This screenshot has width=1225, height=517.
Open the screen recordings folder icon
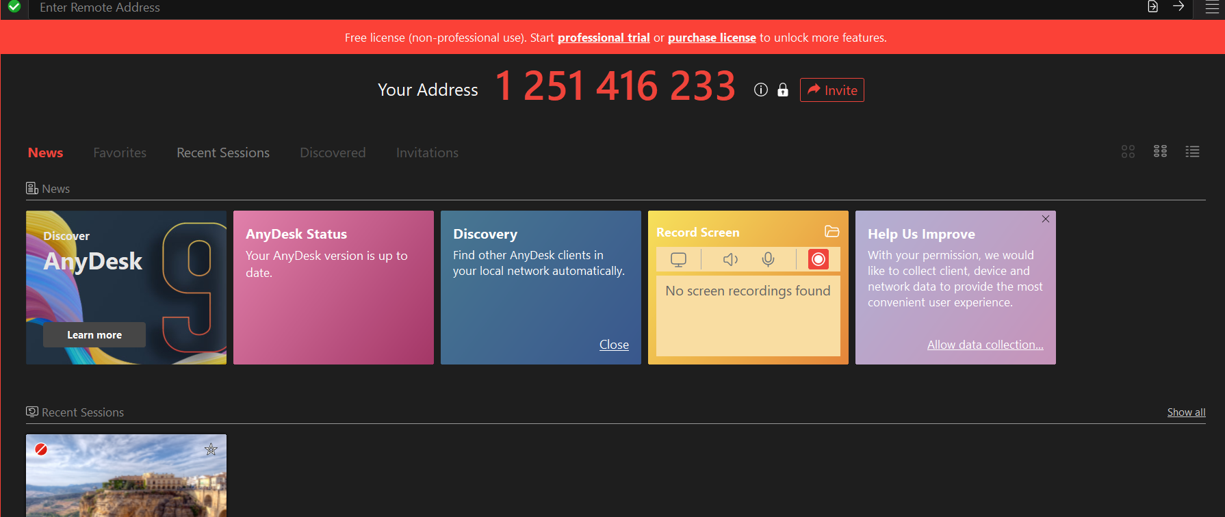(x=831, y=232)
